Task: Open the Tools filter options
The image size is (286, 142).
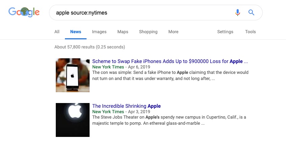Action: point(251,32)
